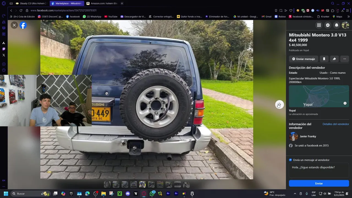Open the weather widget showing 26°C

click(274, 194)
